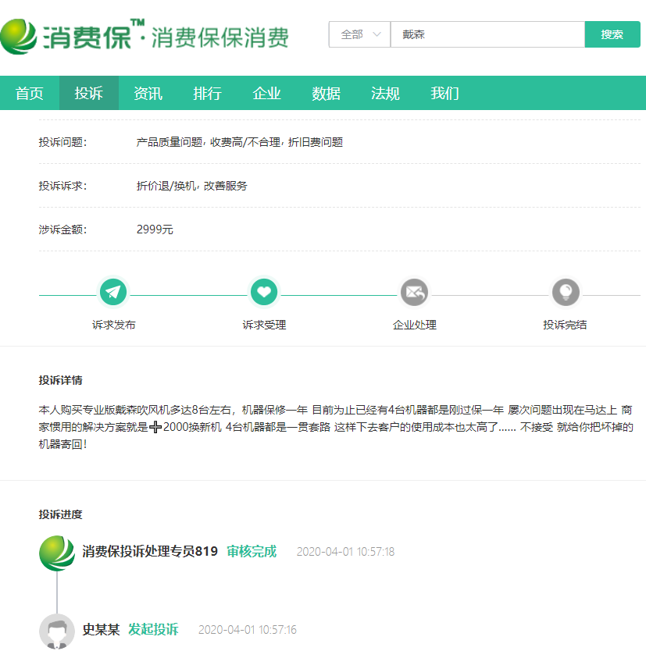Open the 法规 nav tab
Image resolution: width=646 pixels, height=658 pixels.
pyautogui.click(x=385, y=93)
